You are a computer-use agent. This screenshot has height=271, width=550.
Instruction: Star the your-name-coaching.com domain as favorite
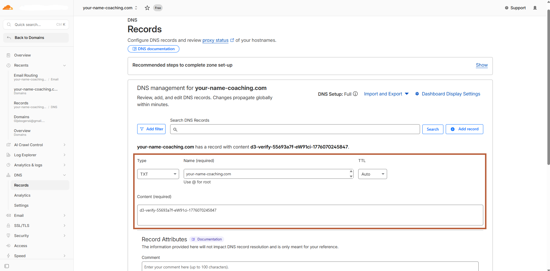pos(147,8)
